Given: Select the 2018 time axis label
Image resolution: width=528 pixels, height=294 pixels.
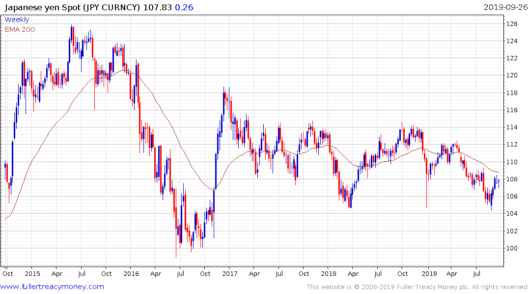Looking at the screenshot, I should [328, 273].
